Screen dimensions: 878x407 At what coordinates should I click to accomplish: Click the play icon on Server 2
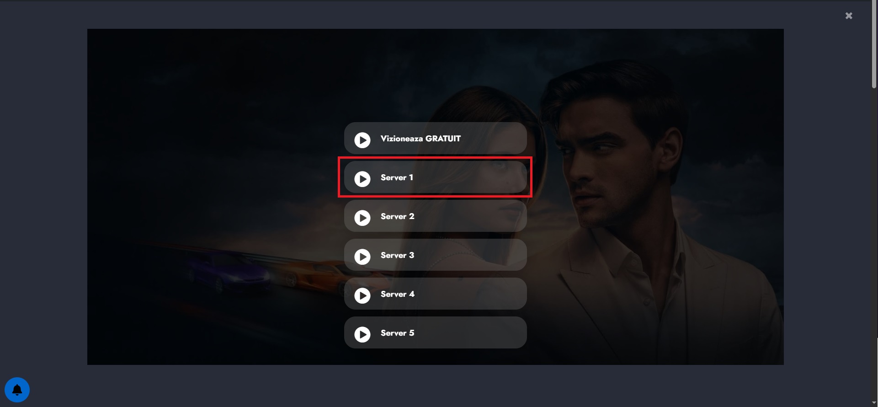pyautogui.click(x=362, y=218)
